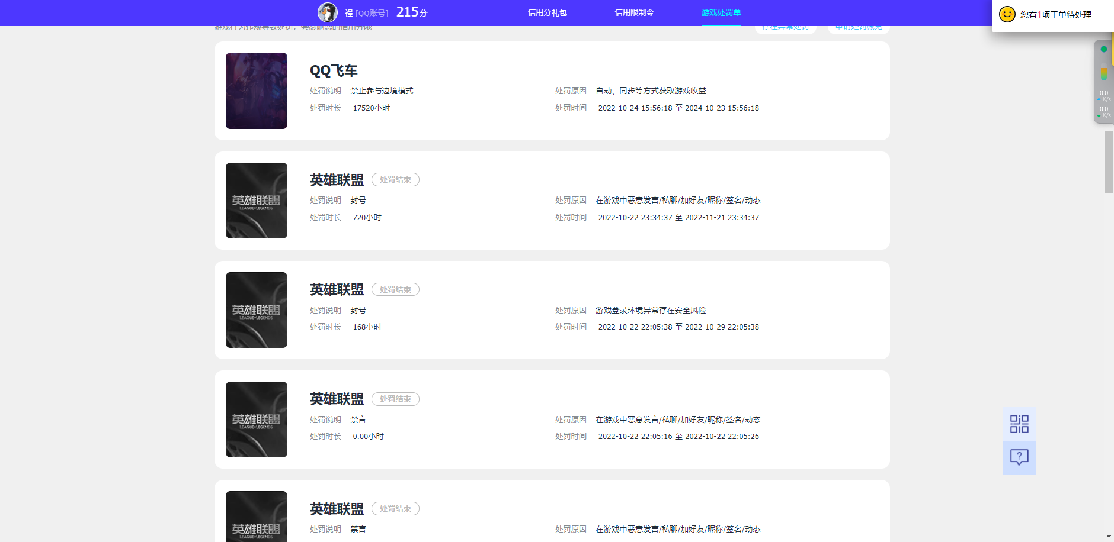Click the 720小时 duration value

pos(367,217)
